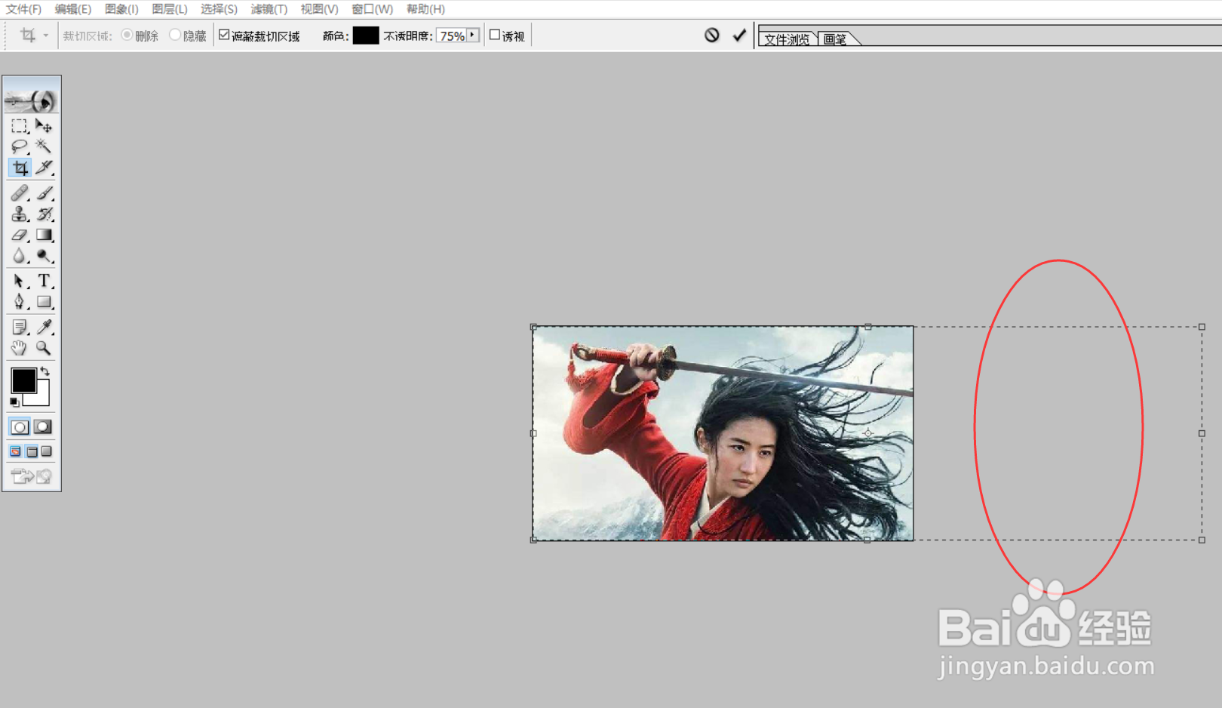Switch to Standard editing mode
1222x708 pixels.
tap(20, 427)
